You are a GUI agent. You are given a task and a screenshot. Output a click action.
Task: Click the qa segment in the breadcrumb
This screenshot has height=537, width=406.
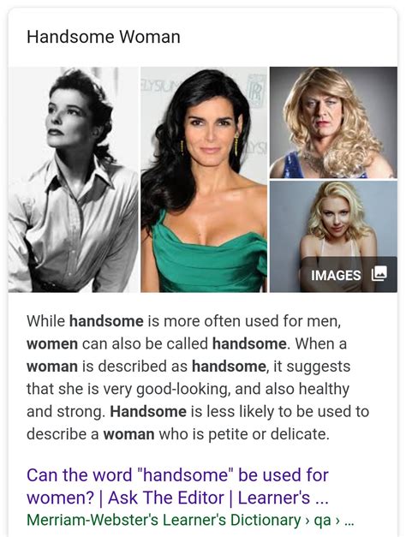point(322,521)
